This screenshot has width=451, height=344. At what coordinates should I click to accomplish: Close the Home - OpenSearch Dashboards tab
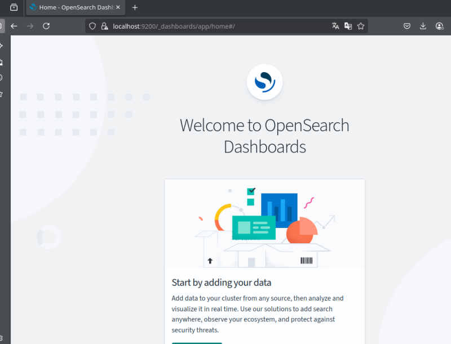pyautogui.click(x=118, y=7)
